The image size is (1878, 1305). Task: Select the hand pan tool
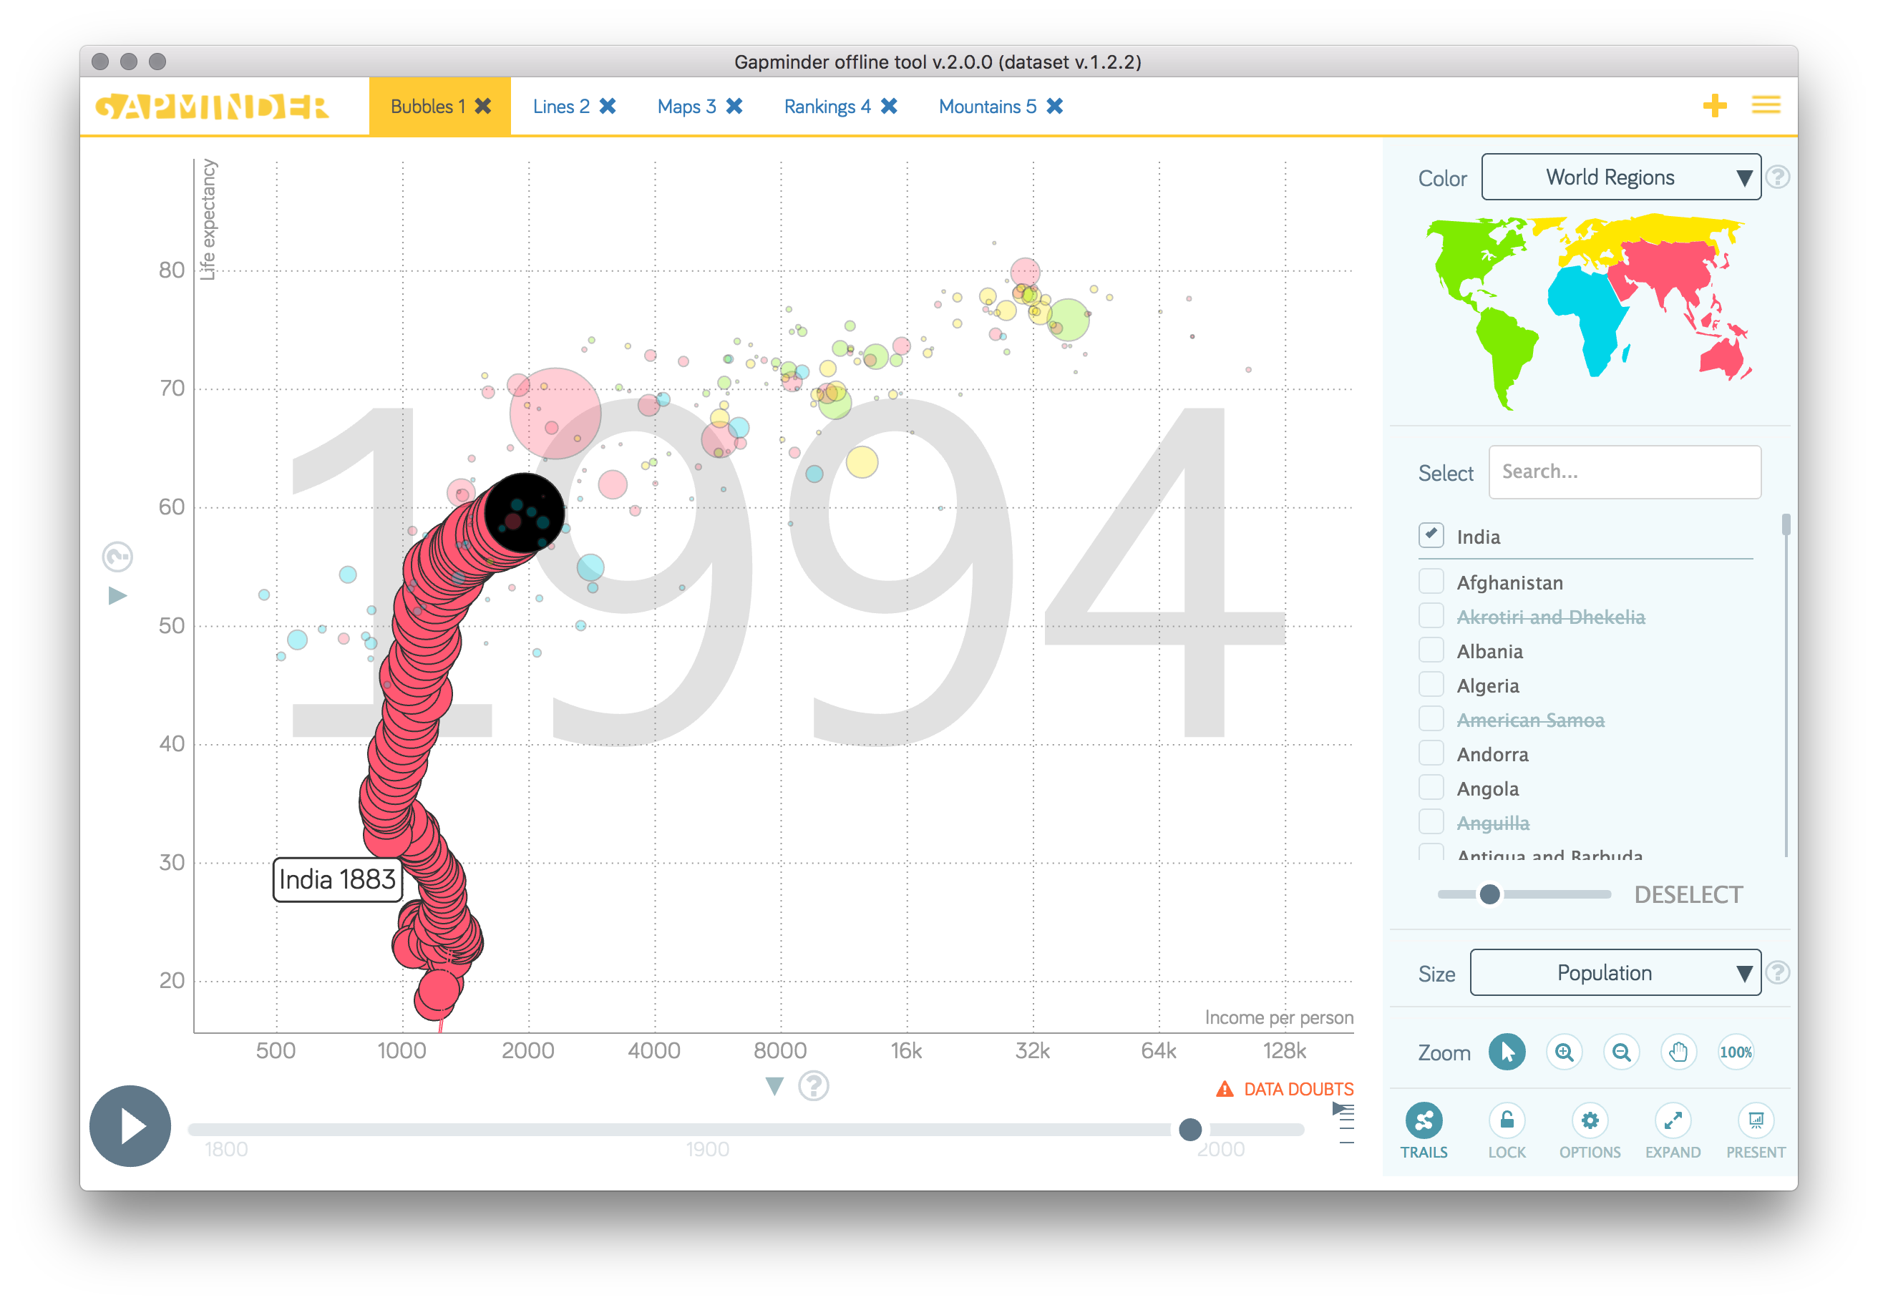(x=1679, y=1052)
